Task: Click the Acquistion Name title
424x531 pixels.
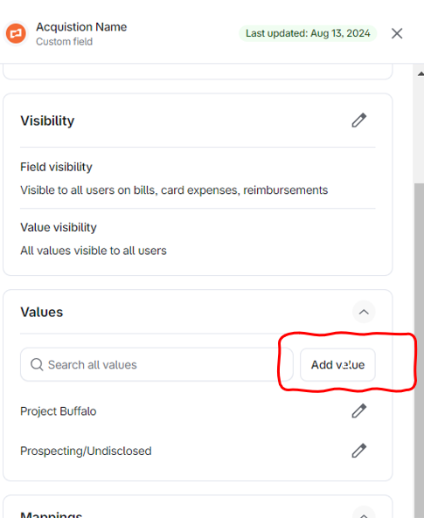Action: point(81,27)
